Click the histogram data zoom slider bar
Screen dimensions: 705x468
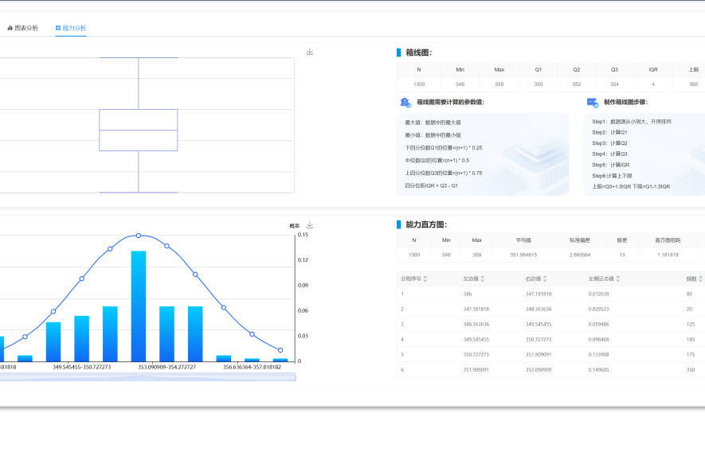148,378
